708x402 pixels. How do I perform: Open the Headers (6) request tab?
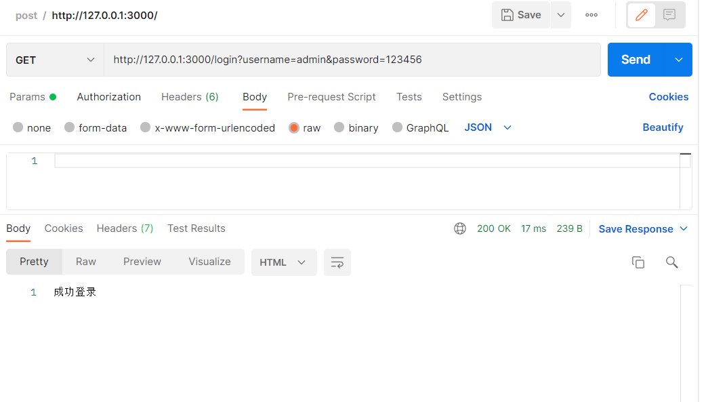click(x=190, y=97)
